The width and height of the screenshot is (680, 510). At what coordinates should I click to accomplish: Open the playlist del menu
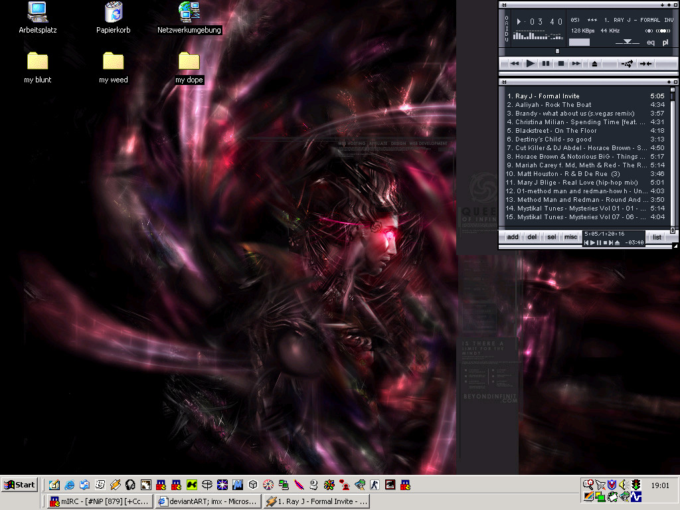[x=532, y=237]
